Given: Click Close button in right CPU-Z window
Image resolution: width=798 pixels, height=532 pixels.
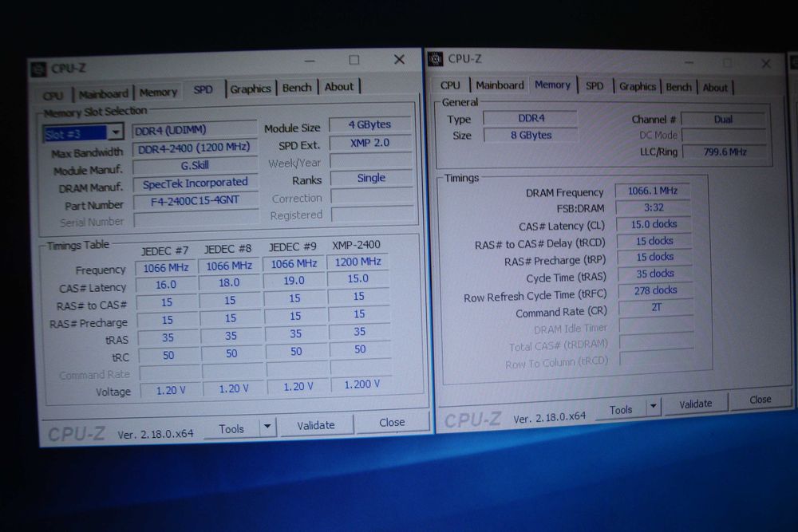Looking at the screenshot, I should click(760, 400).
